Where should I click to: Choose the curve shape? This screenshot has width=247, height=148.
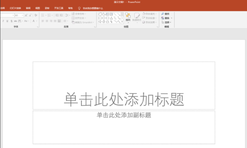coord(119,22)
